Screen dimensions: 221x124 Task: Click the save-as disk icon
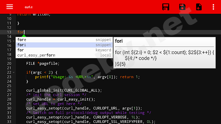[182, 7]
